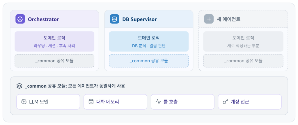Screen dimensions: 298x125
Task: Click the pulse icon in 툴 호출 card
Action: tap(158, 102)
